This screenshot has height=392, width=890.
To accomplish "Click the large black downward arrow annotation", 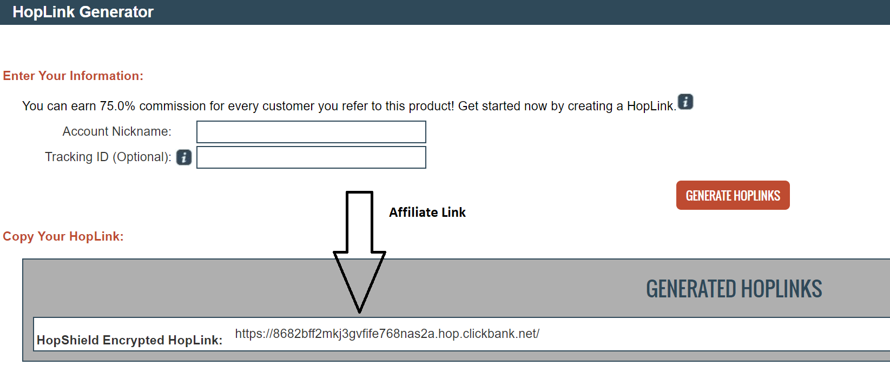I will pyautogui.click(x=359, y=252).
